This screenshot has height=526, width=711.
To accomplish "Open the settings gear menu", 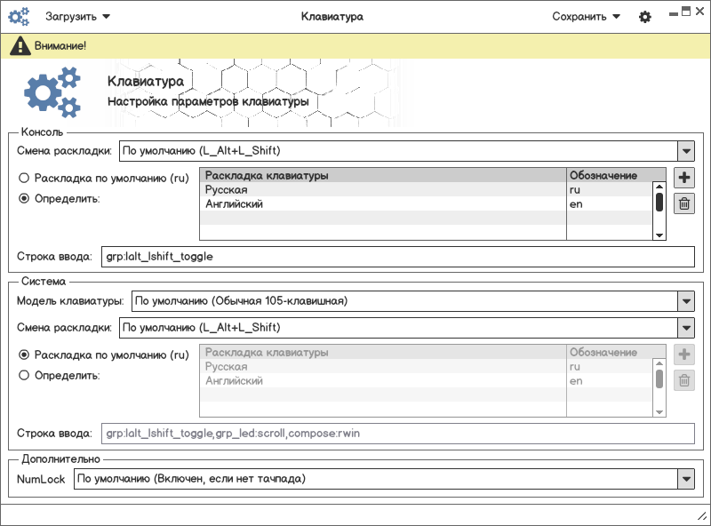I will click(645, 17).
